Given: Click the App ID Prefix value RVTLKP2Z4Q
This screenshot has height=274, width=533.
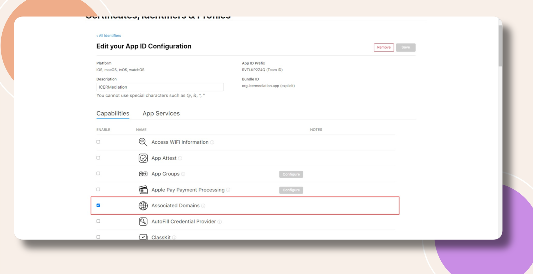Looking at the screenshot, I should (262, 70).
